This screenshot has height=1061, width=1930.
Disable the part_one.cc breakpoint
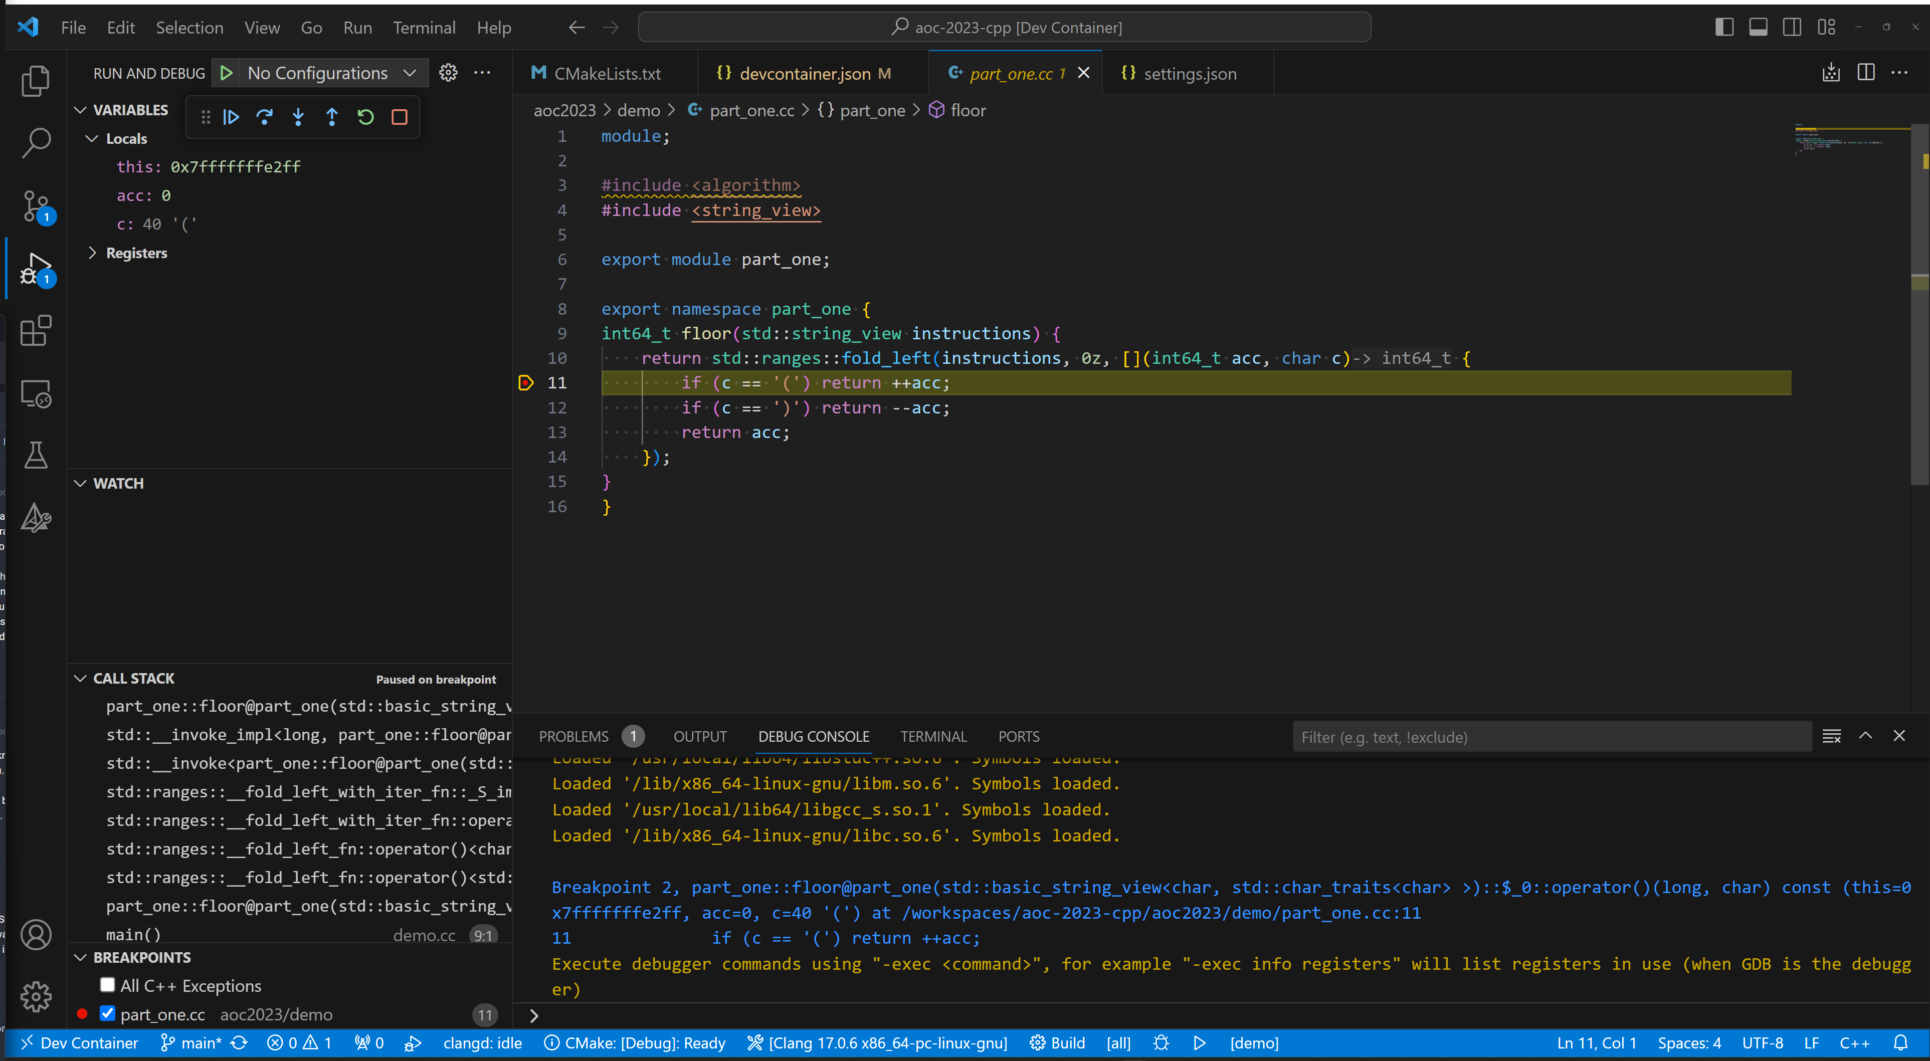pyautogui.click(x=107, y=1014)
